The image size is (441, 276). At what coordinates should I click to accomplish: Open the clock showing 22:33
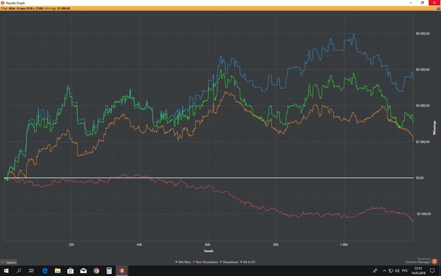418,271
